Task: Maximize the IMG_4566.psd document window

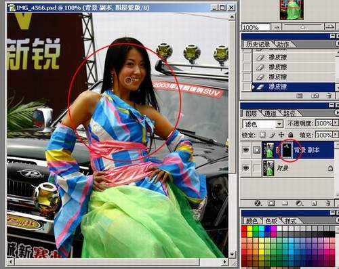Action: coord(222,7)
